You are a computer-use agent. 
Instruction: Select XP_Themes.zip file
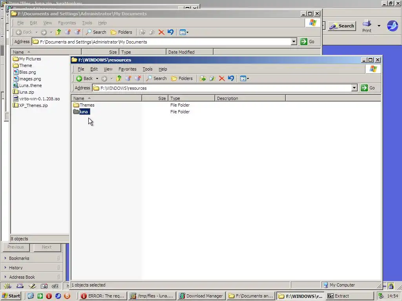(30, 105)
